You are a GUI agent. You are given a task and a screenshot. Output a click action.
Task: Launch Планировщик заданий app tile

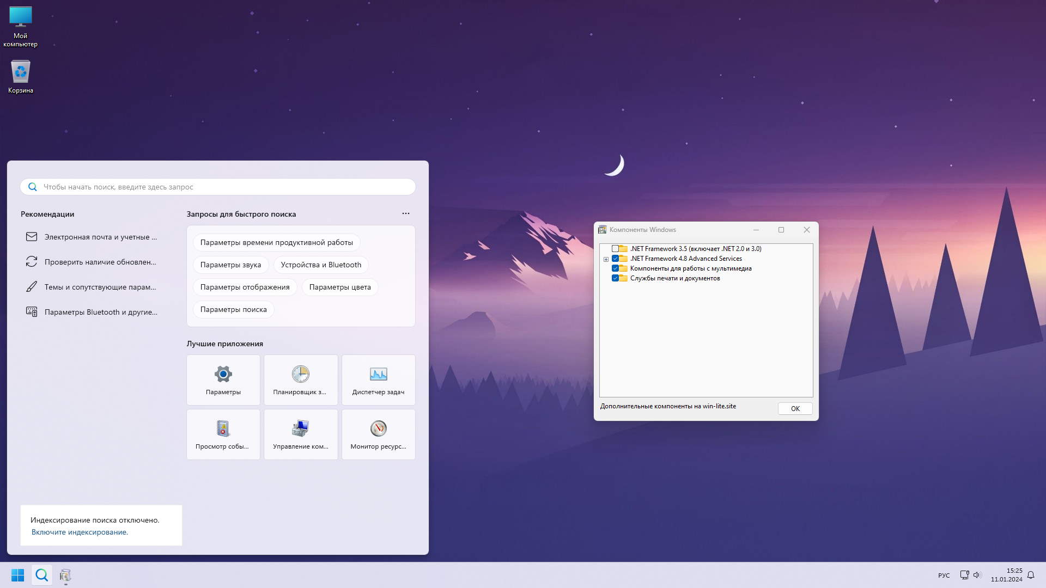click(301, 379)
